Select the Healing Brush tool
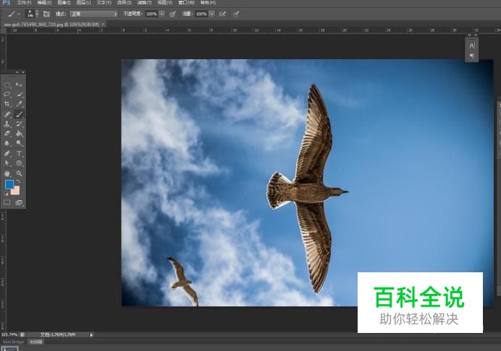This screenshot has height=351, width=501. click(7, 114)
